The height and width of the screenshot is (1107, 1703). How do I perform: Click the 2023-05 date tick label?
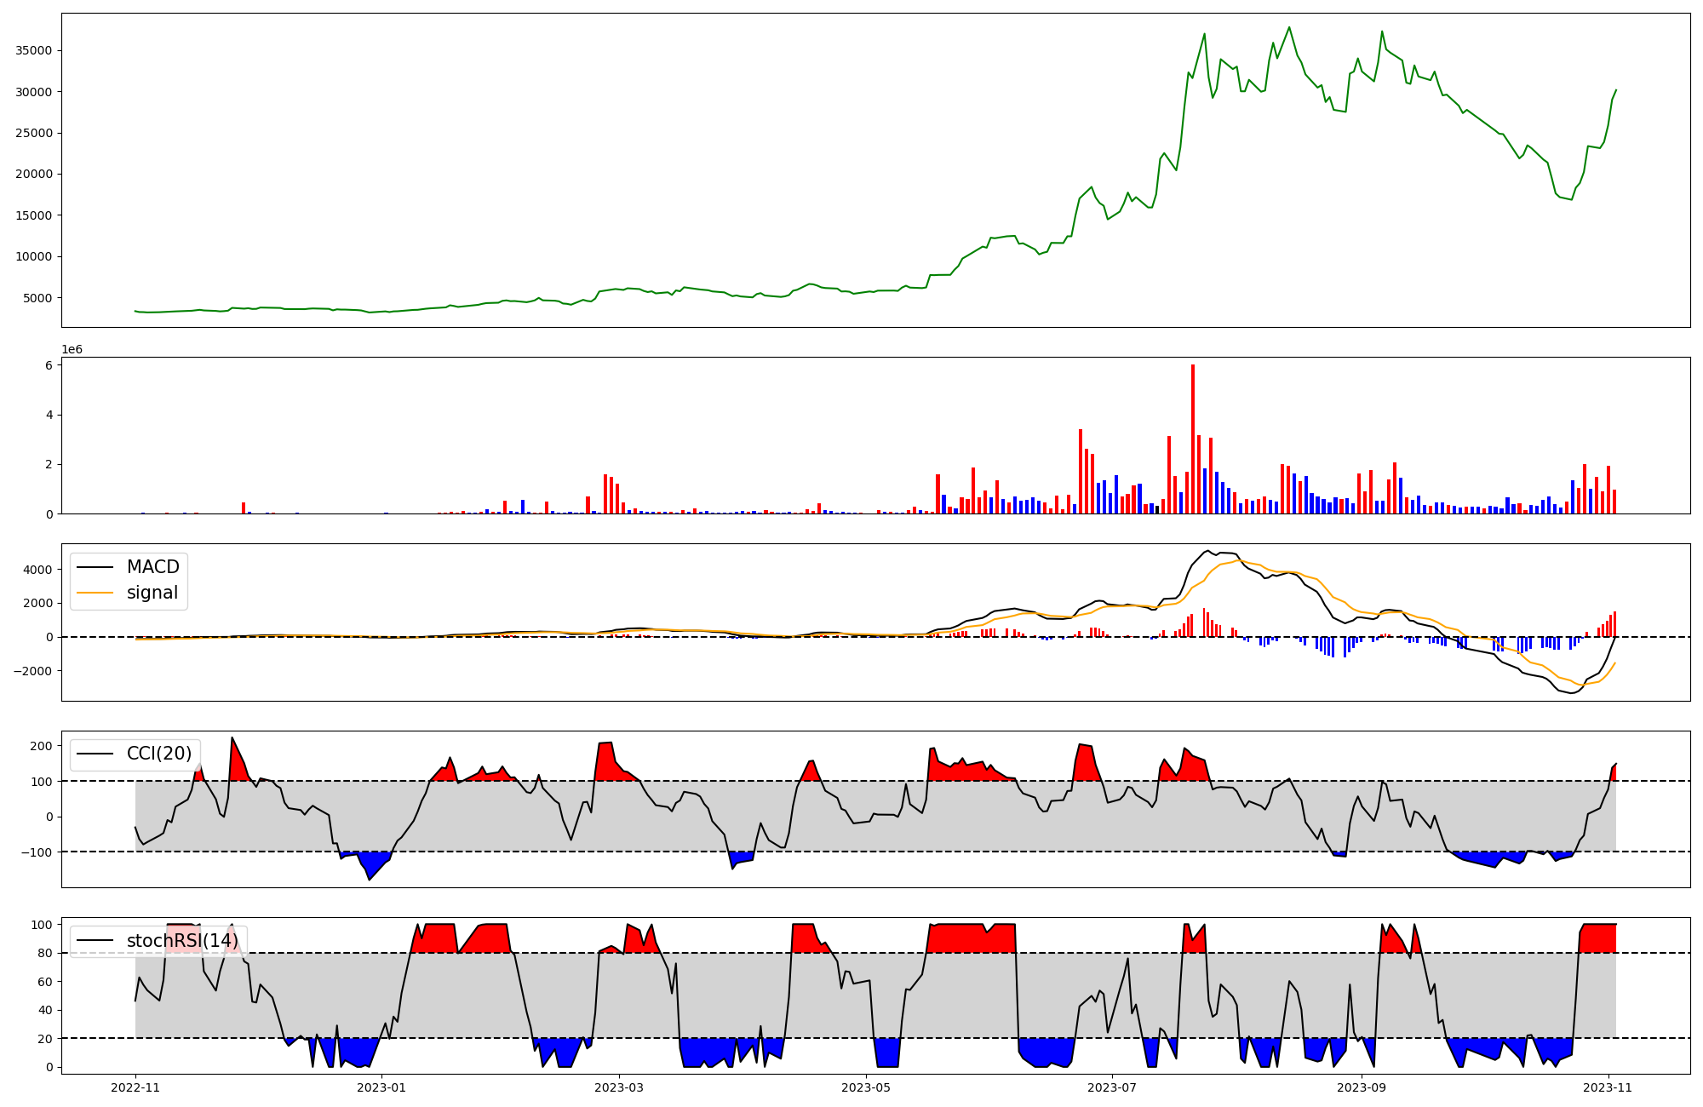click(x=866, y=1087)
